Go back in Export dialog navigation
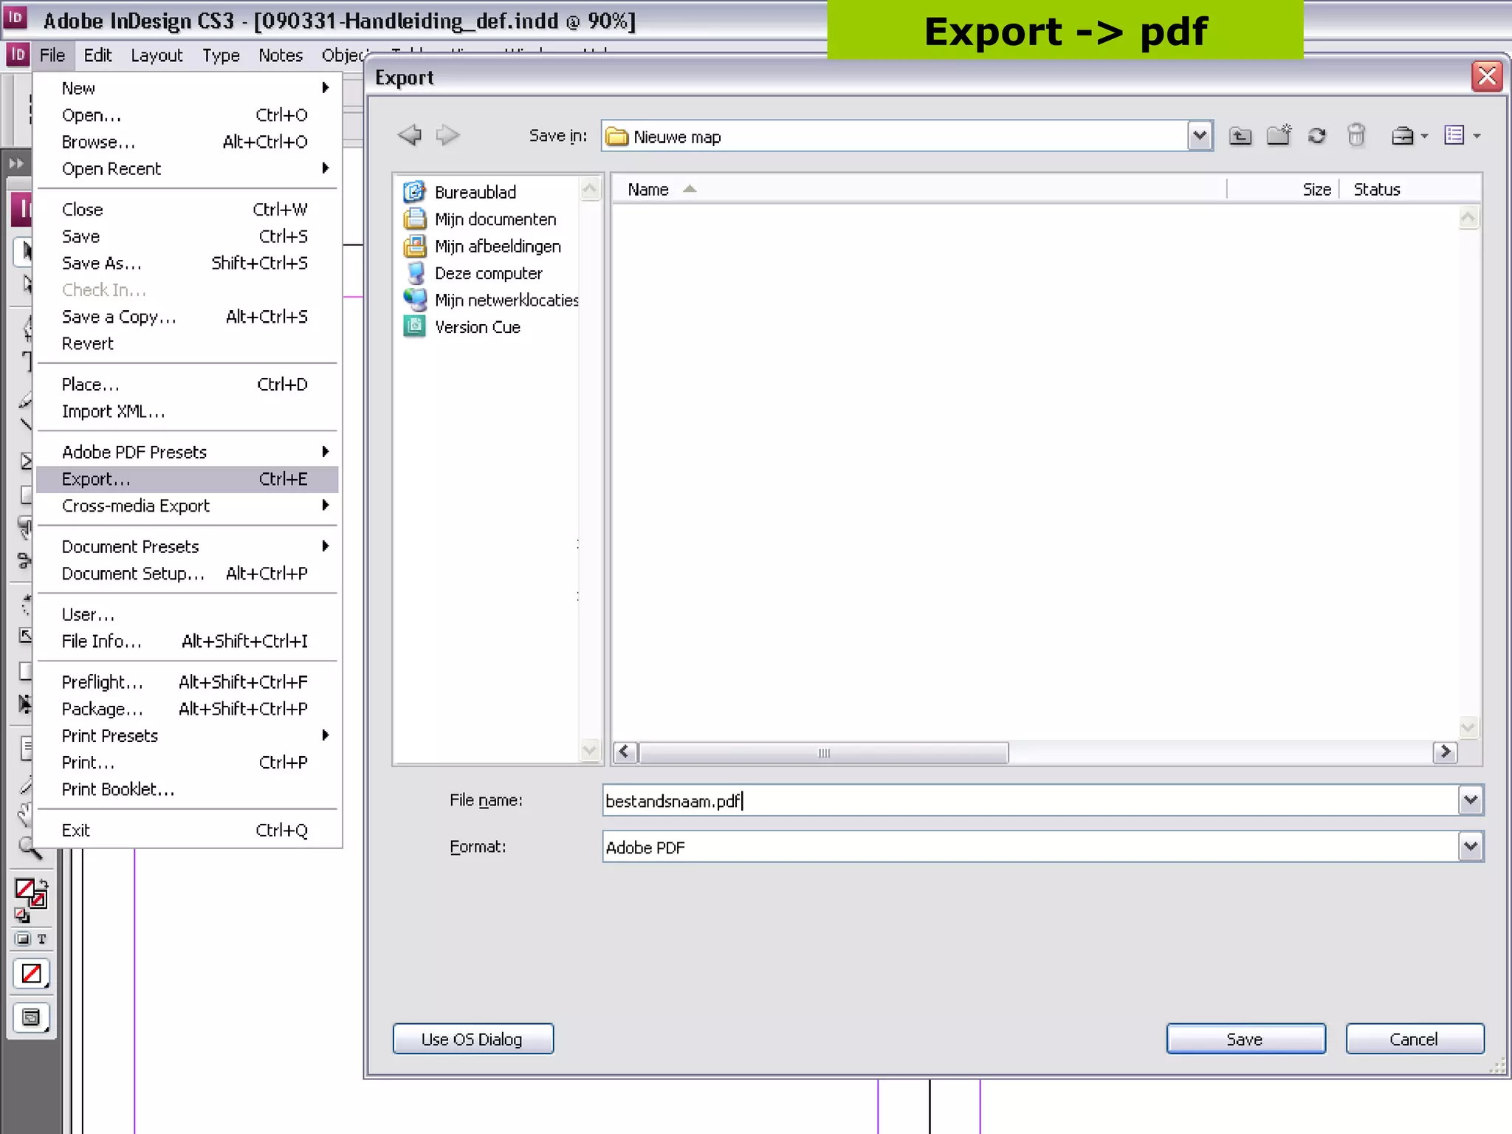 click(x=410, y=135)
